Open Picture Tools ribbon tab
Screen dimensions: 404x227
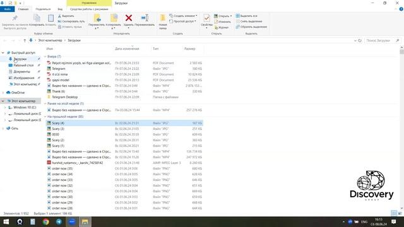click(89, 9)
